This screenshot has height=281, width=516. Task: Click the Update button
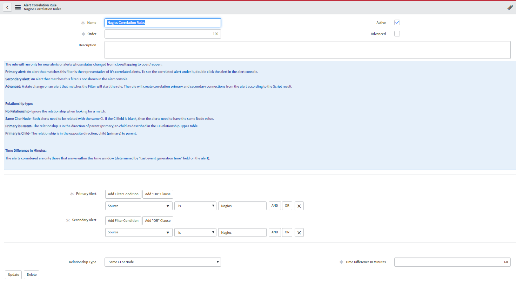pos(13,275)
